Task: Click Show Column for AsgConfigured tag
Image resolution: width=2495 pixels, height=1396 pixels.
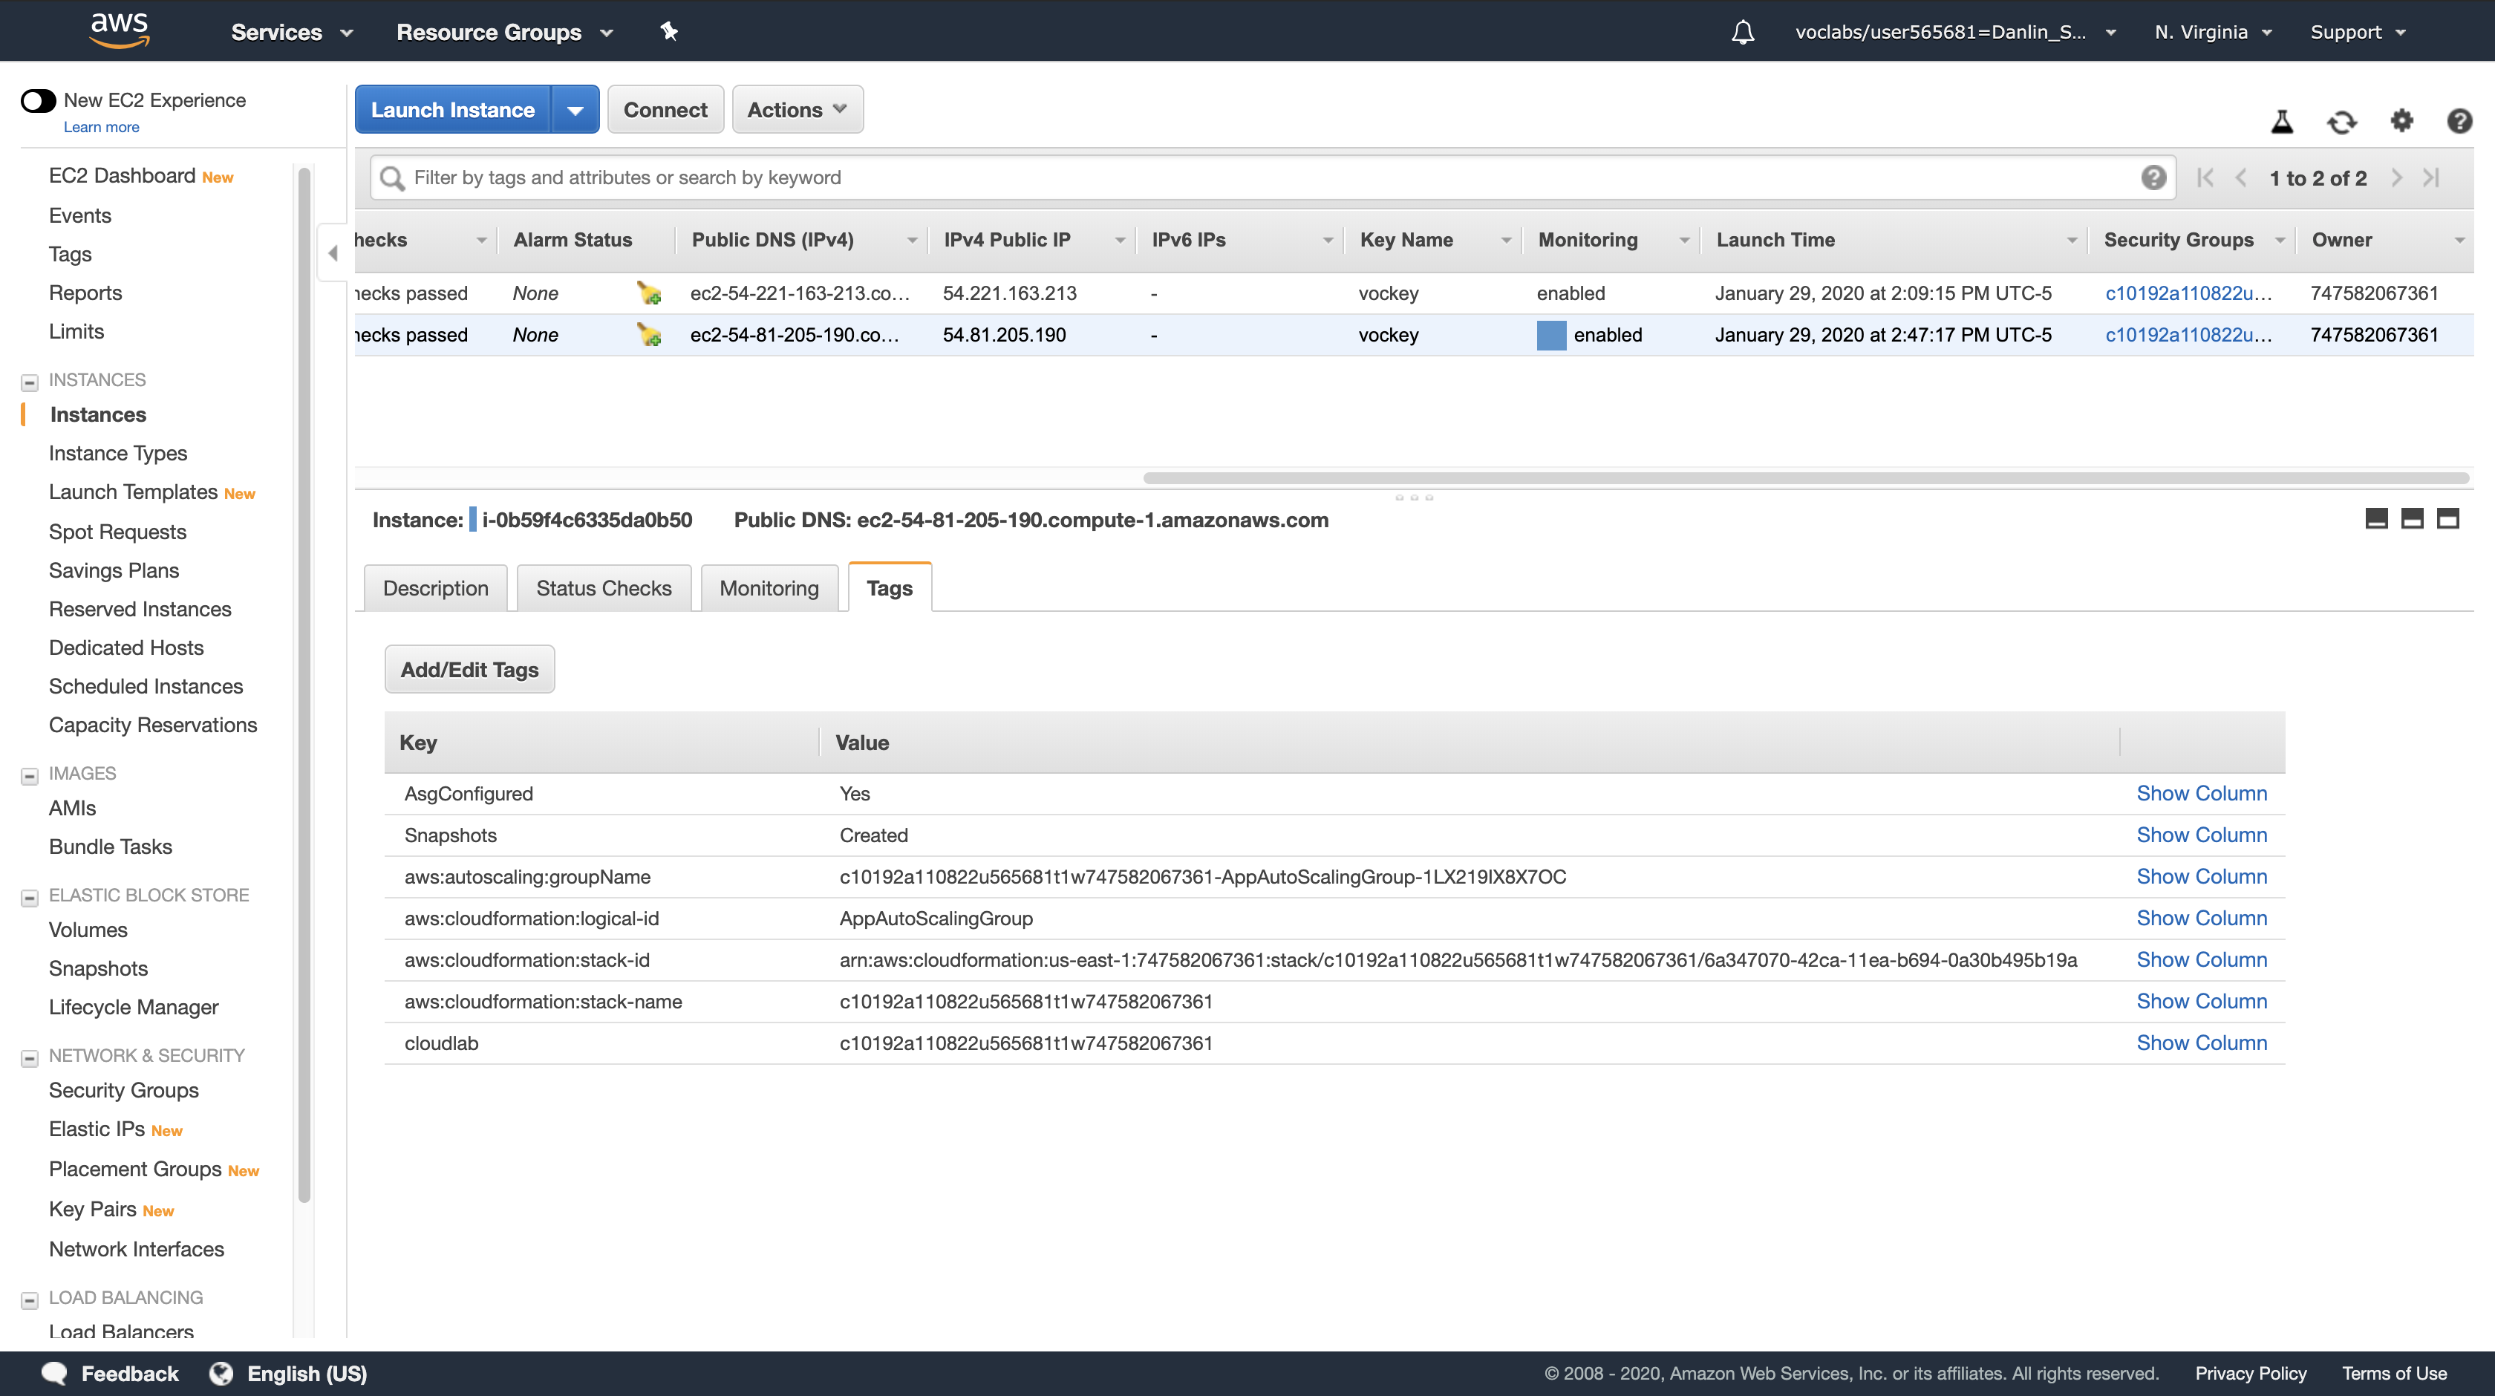Action: pyautogui.click(x=2200, y=794)
